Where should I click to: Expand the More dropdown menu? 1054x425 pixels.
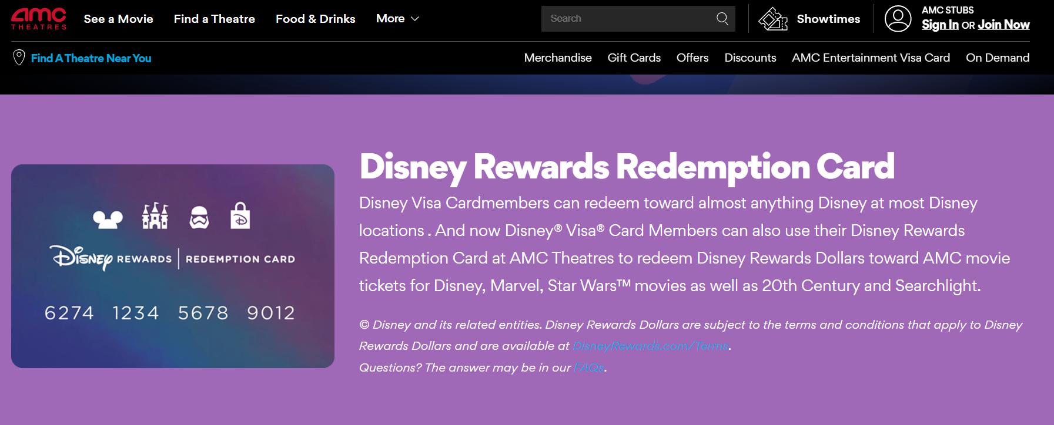click(397, 19)
